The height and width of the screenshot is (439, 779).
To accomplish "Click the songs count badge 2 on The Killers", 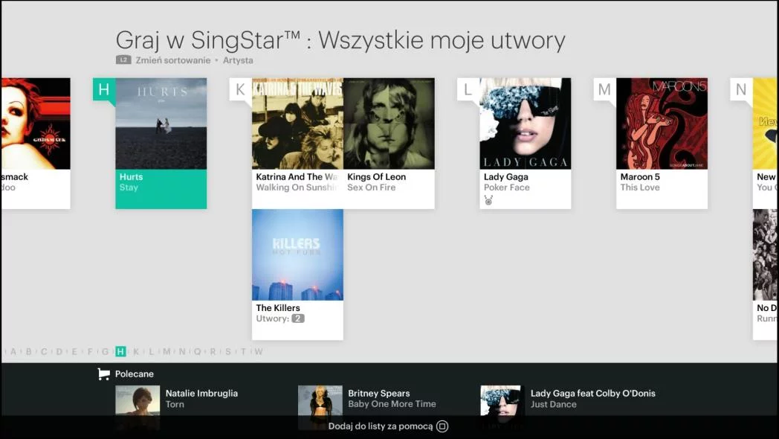I will (297, 318).
